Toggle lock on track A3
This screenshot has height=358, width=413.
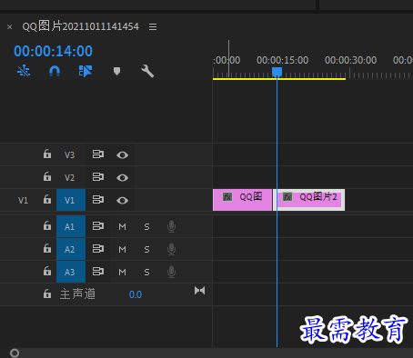[47, 271]
